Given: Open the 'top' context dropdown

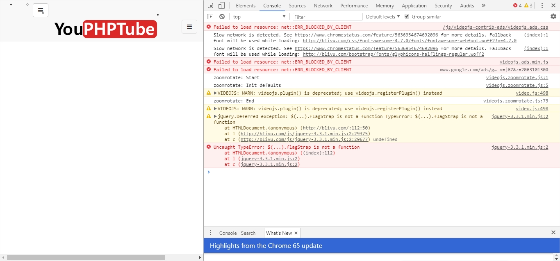Looking at the screenshot, I should [x=259, y=17].
